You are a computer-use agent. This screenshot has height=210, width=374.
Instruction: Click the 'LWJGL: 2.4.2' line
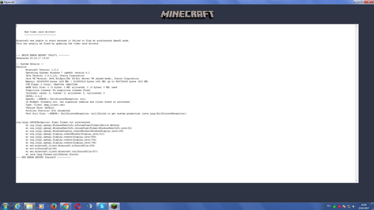34,96
